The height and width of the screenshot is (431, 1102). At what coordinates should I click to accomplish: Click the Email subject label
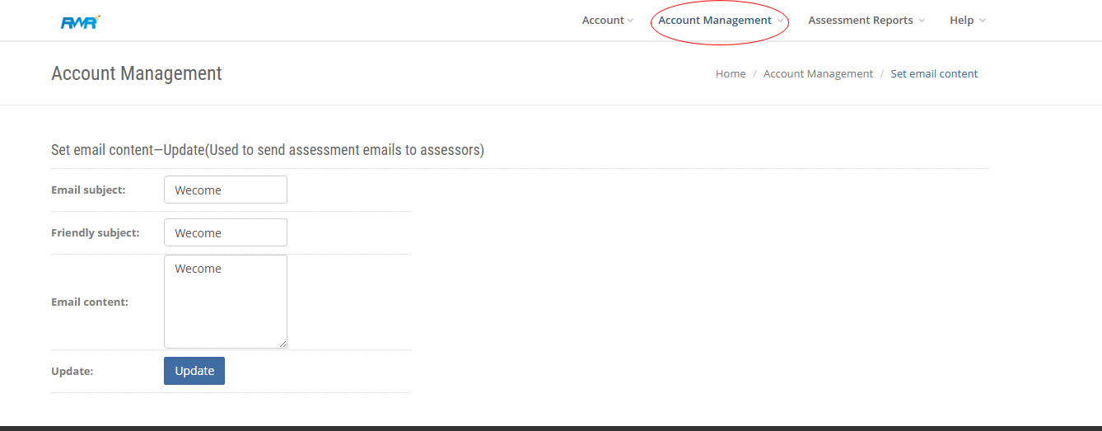(88, 190)
